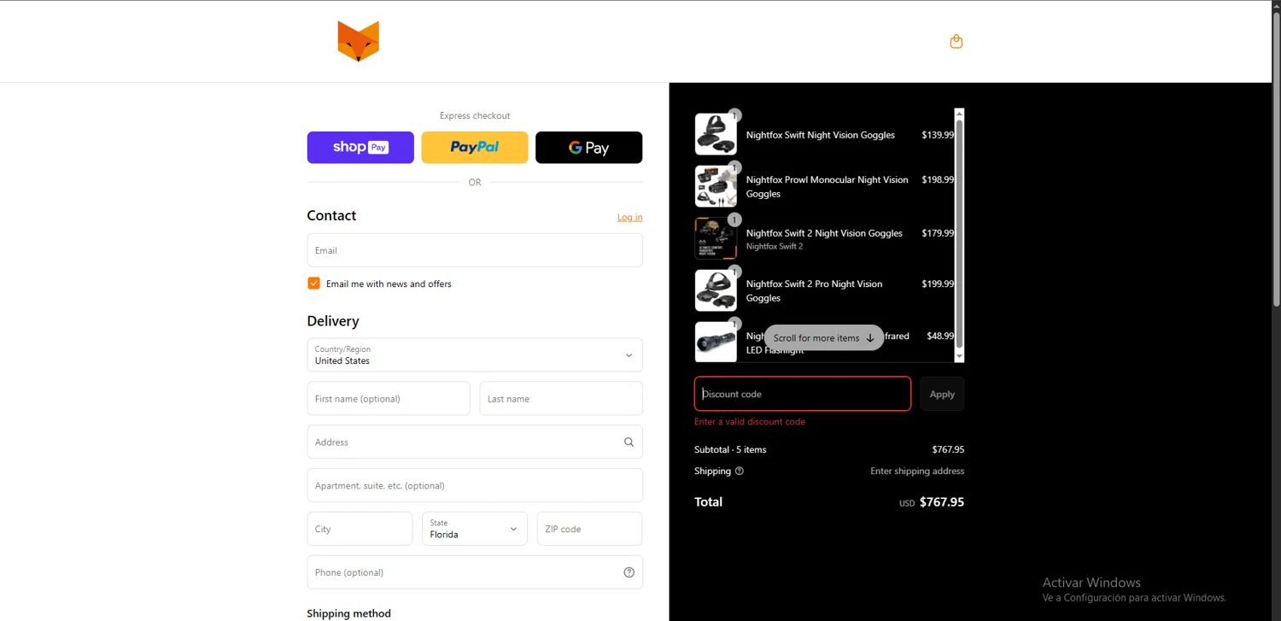
Task: Click the Nightfox fox logo
Action: pyautogui.click(x=358, y=42)
